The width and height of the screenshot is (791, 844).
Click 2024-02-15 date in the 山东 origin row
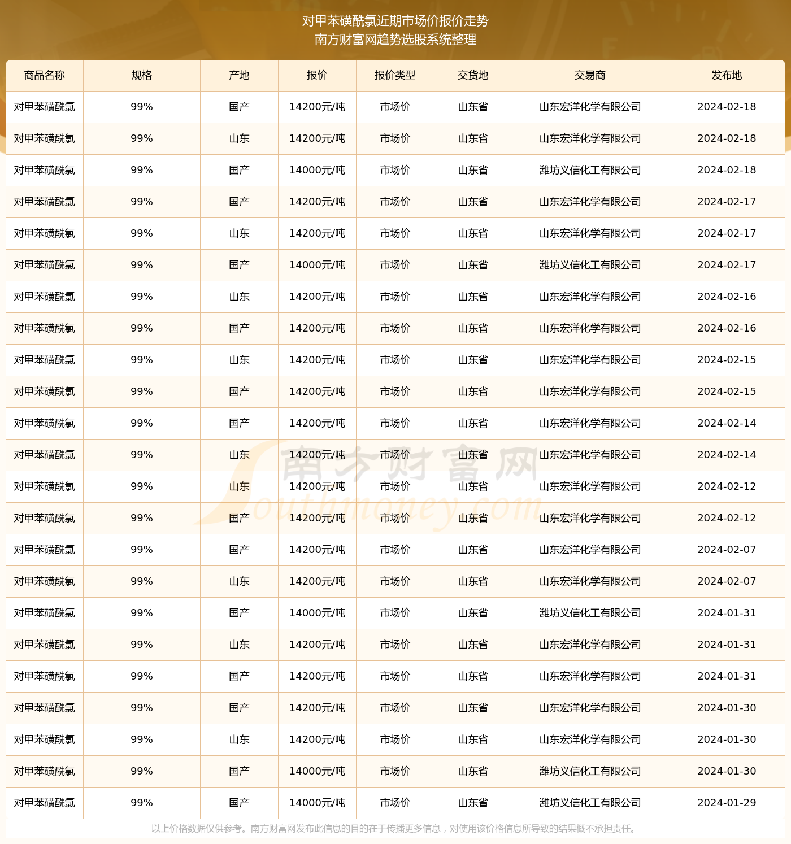coord(727,360)
